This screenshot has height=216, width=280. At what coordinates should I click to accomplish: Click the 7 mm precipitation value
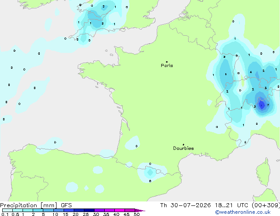tap(268, 105)
